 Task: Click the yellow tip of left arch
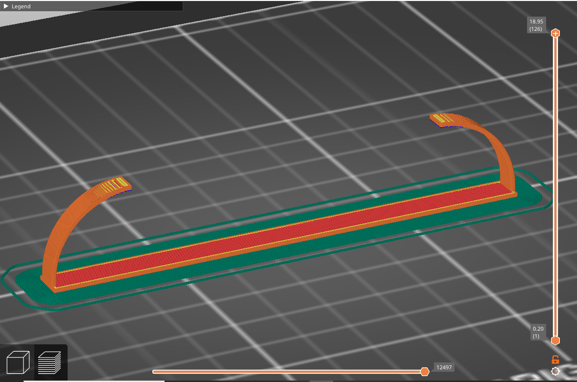117,183
